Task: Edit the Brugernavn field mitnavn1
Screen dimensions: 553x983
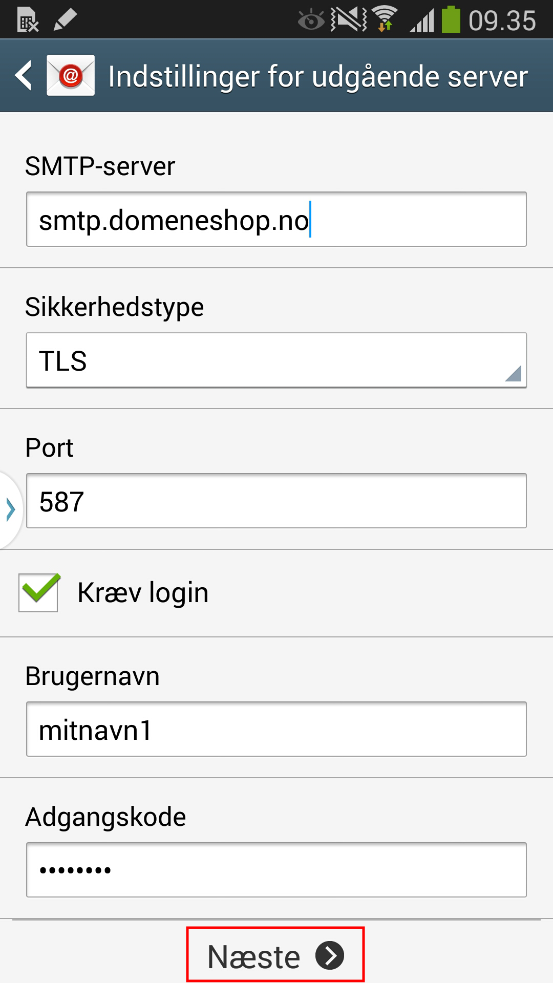Action: click(x=276, y=730)
